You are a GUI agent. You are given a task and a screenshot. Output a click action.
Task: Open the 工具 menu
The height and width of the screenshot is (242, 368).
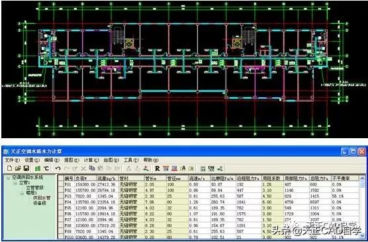131,160
